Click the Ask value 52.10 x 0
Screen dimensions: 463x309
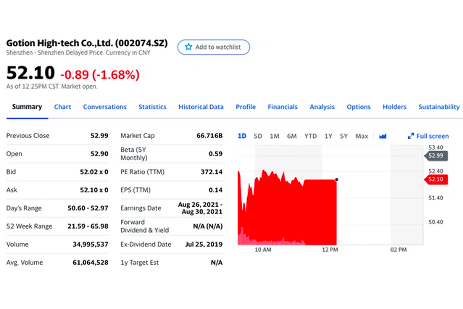click(x=94, y=190)
